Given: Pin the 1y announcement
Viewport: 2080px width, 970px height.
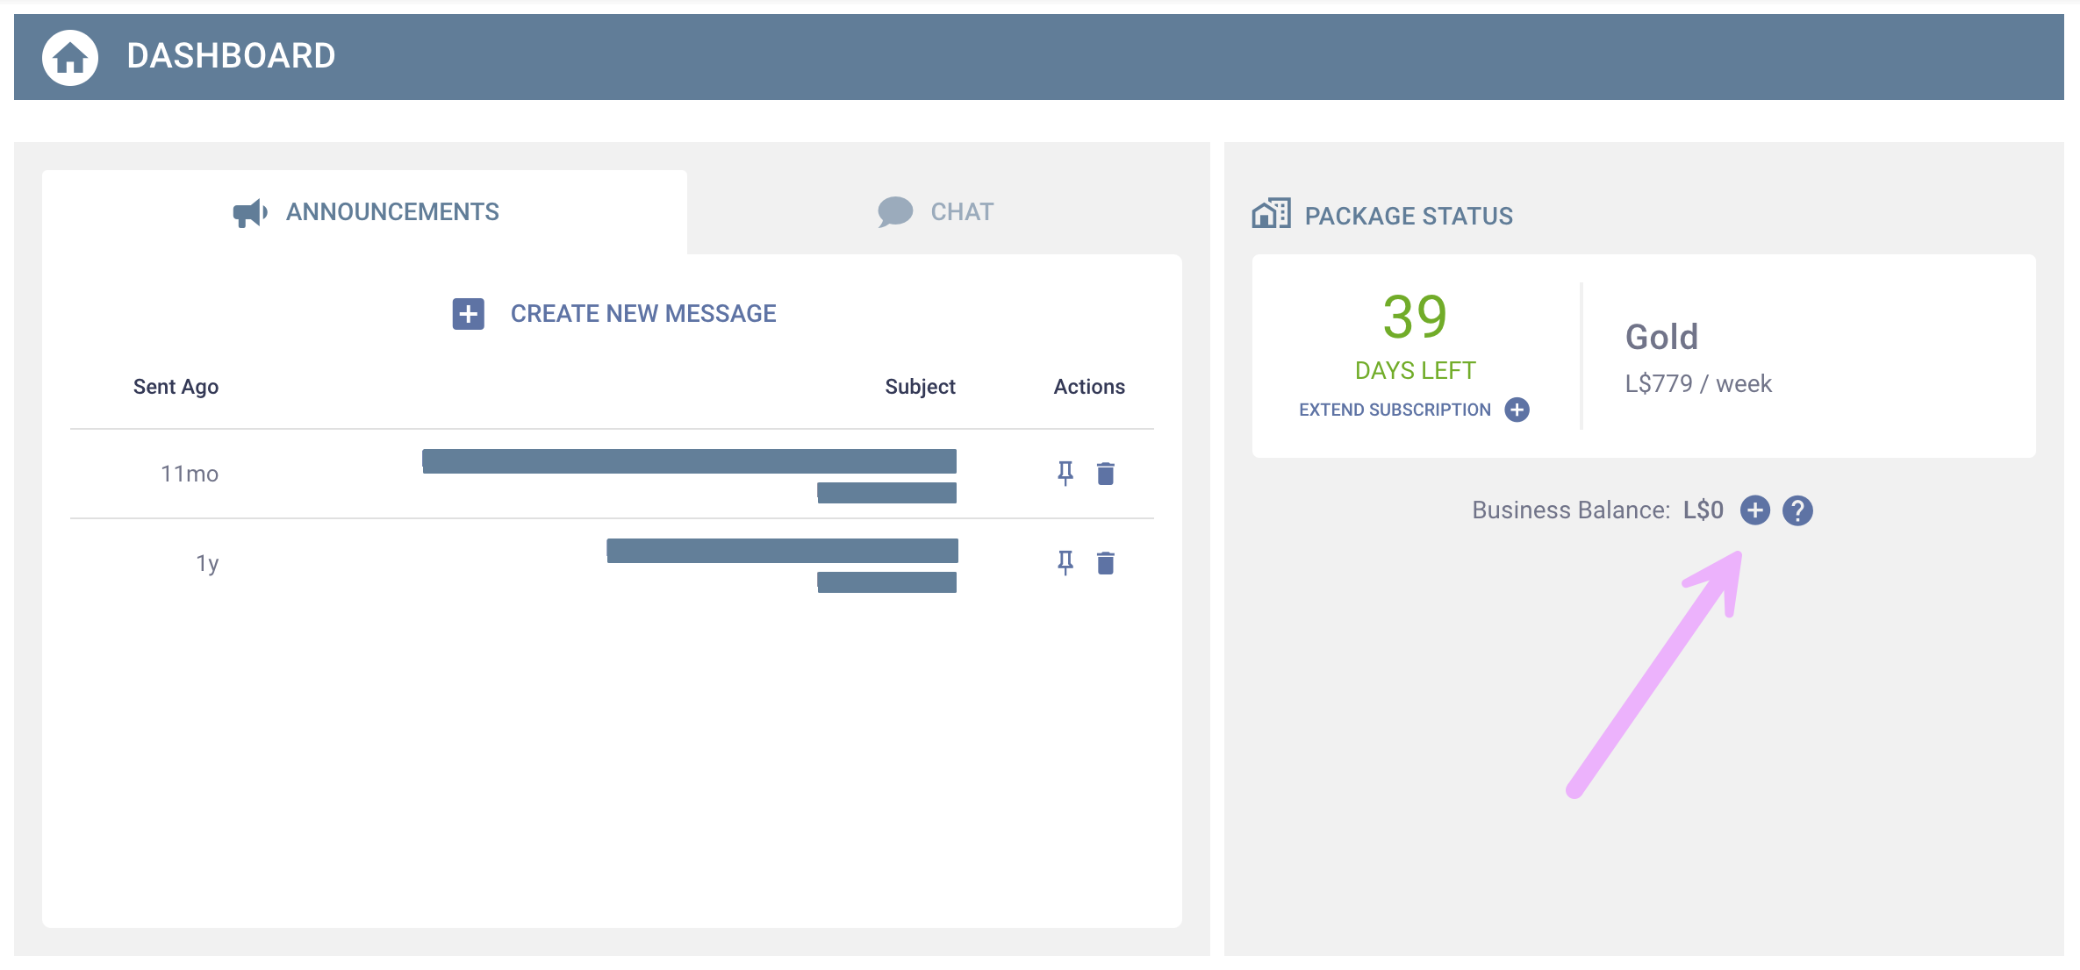Looking at the screenshot, I should [1065, 562].
